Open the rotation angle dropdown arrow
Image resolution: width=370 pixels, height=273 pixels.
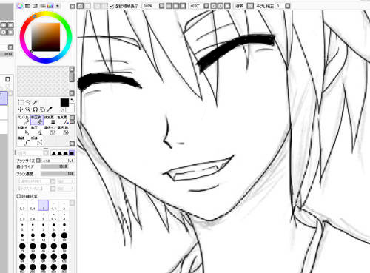tap(206, 6)
